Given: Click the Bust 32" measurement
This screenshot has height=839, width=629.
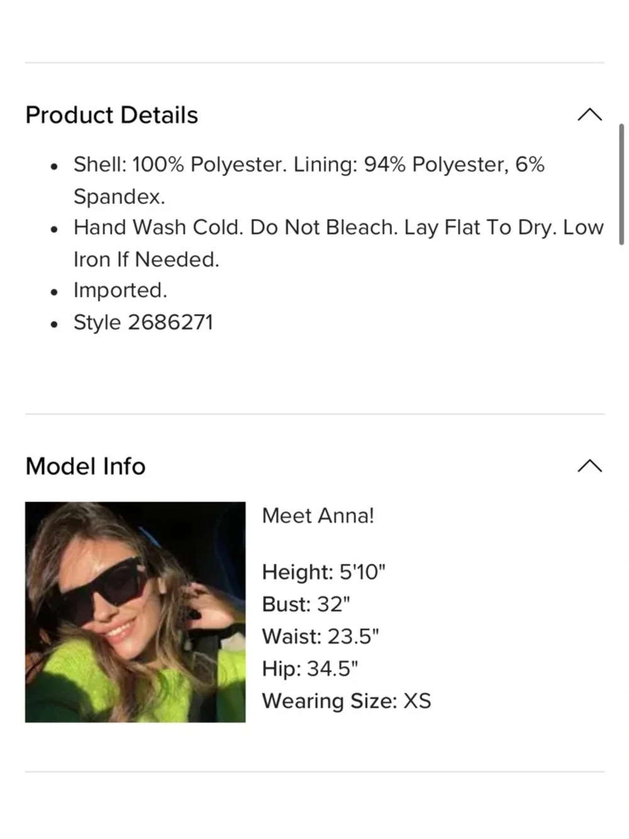Looking at the screenshot, I should (x=306, y=604).
